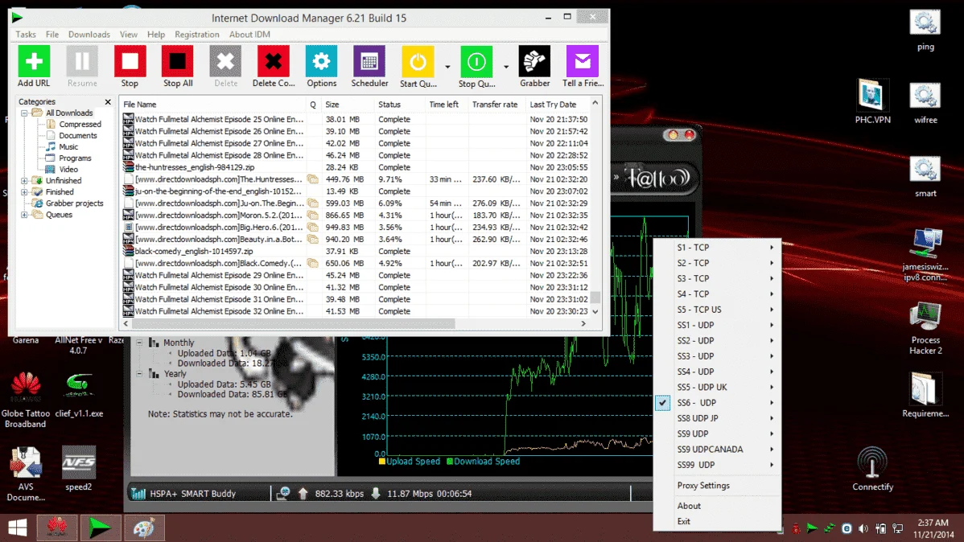
Task: Open the View menu
Action: [129, 35]
